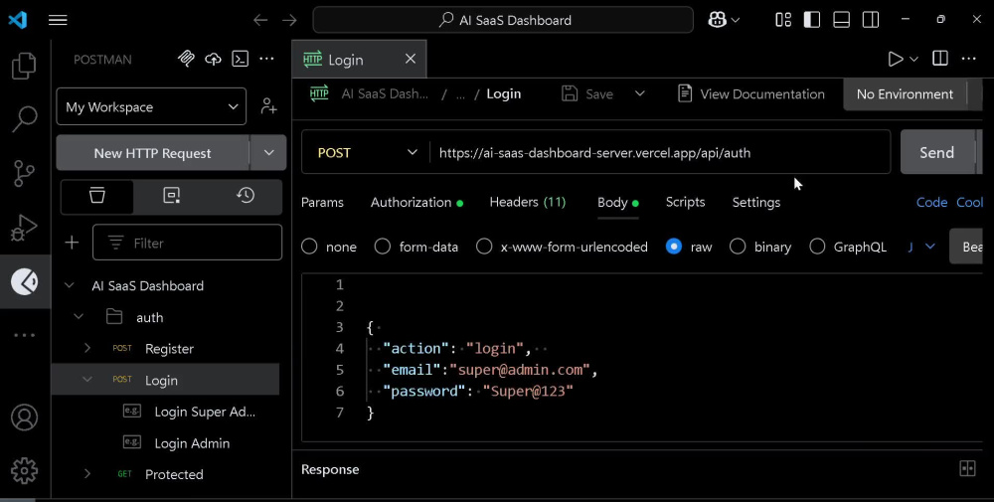Open the hamburger application menu

[x=58, y=20]
